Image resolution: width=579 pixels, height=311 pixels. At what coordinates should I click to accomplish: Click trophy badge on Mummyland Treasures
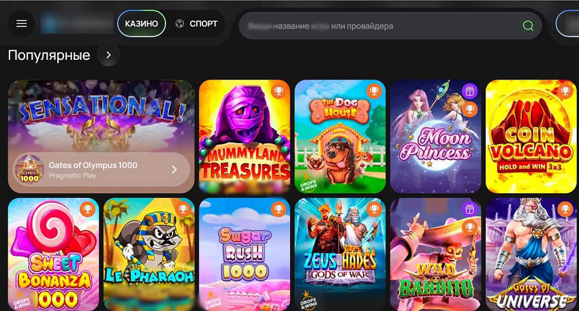pyautogui.click(x=279, y=91)
